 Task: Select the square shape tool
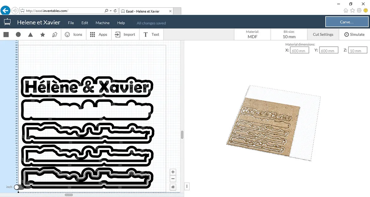[6, 34]
